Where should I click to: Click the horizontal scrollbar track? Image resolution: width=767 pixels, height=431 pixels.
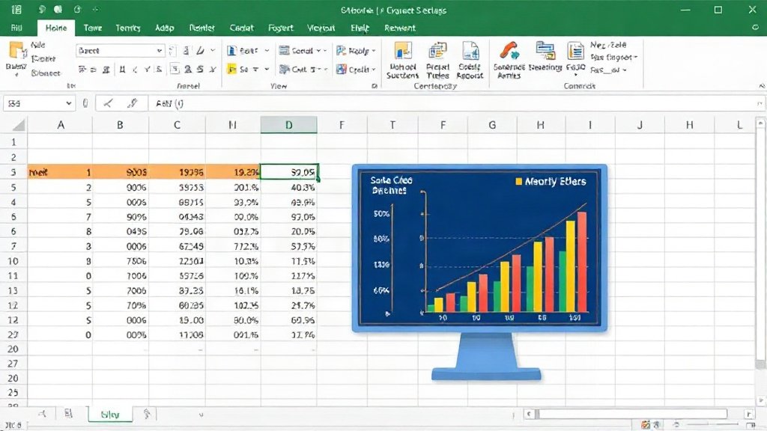[634, 414]
